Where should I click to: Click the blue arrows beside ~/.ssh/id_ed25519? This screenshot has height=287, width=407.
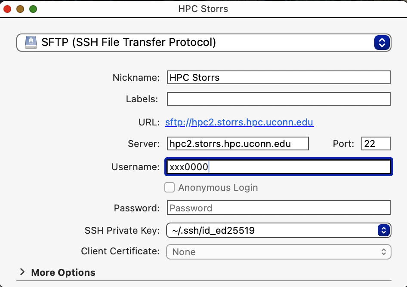(x=383, y=230)
